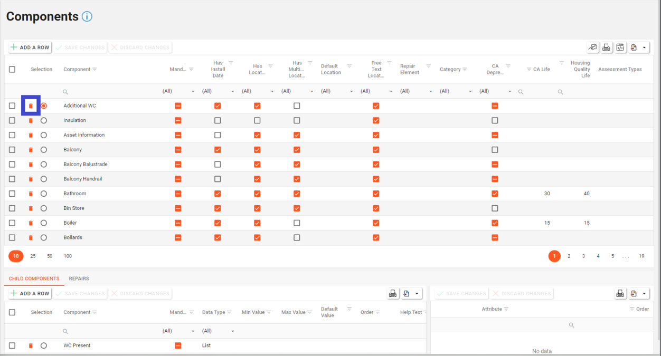Click trash icon for Bathroom row
Image resolution: width=661 pixels, height=356 pixels.
[31, 194]
